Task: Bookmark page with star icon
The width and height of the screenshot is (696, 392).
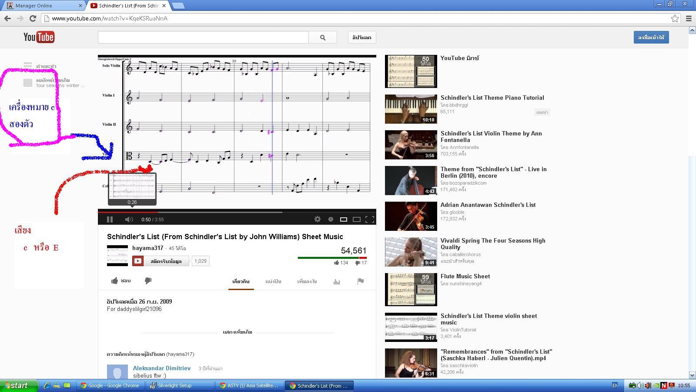Action: [675, 18]
